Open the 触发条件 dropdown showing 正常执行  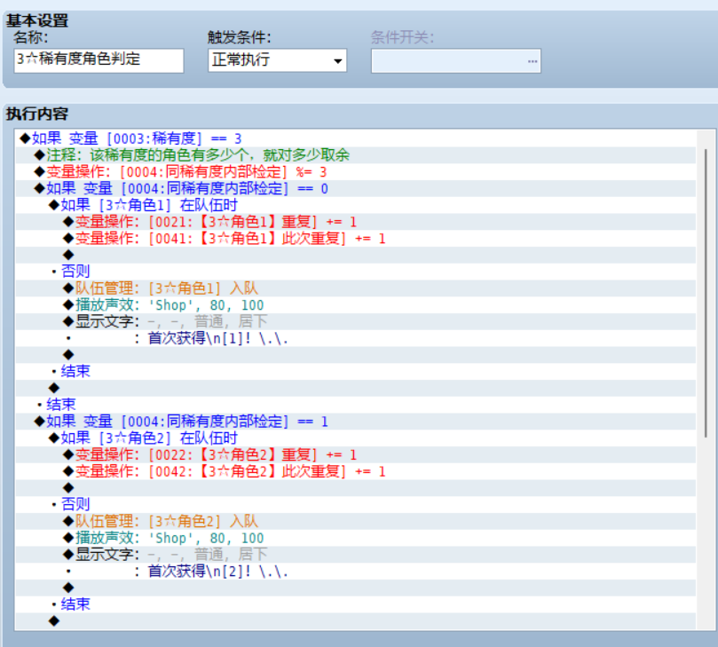coord(277,60)
